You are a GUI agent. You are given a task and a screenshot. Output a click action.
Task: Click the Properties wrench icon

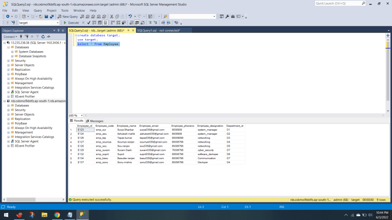227,16
